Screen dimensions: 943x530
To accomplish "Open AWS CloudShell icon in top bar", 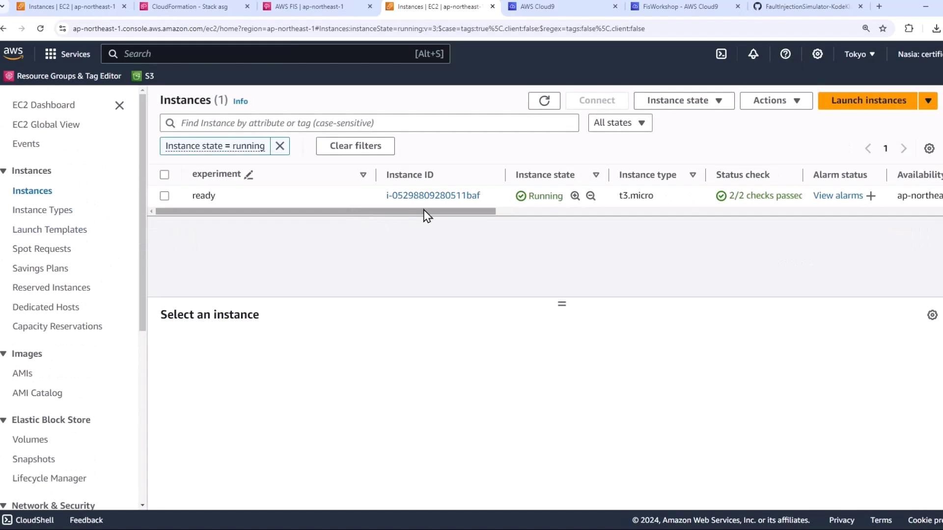I will 721,54.
